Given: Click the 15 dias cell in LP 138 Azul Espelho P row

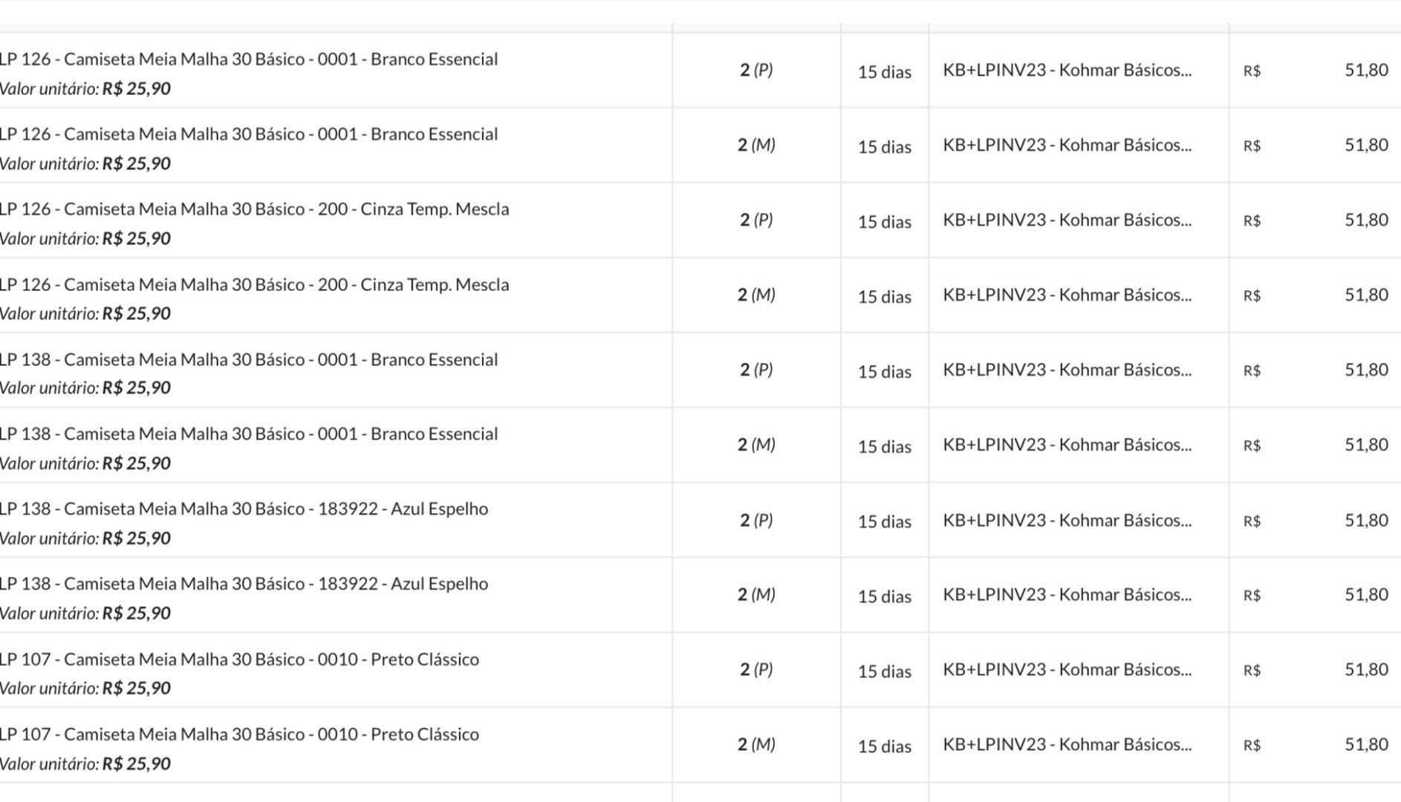Looking at the screenshot, I should [884, 521].
